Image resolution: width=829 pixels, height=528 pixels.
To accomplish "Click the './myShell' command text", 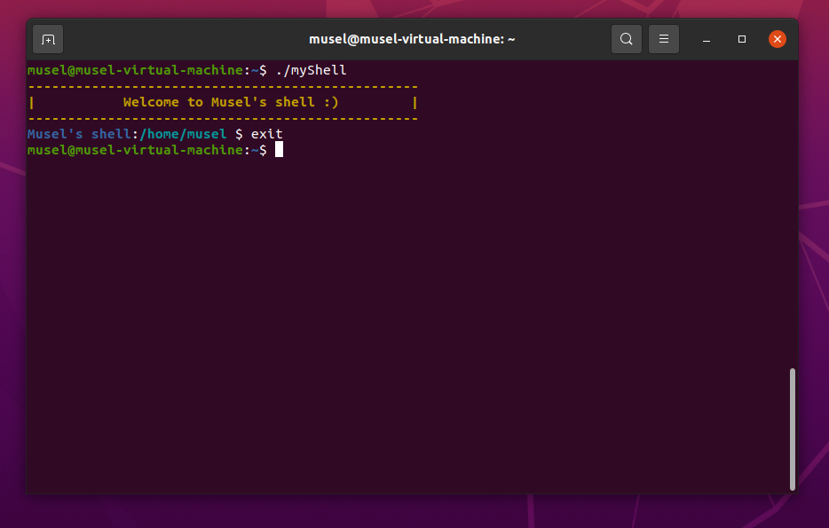I will 312,70.
